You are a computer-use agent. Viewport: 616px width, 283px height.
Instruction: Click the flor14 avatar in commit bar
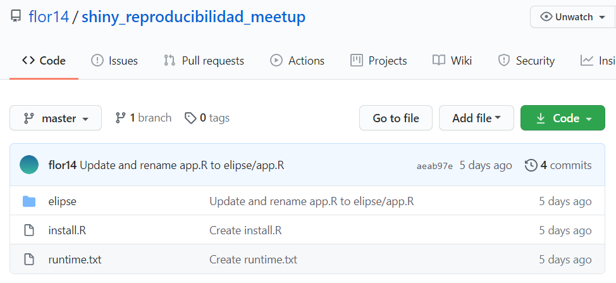pyautogui.click(x=29, y=165)
